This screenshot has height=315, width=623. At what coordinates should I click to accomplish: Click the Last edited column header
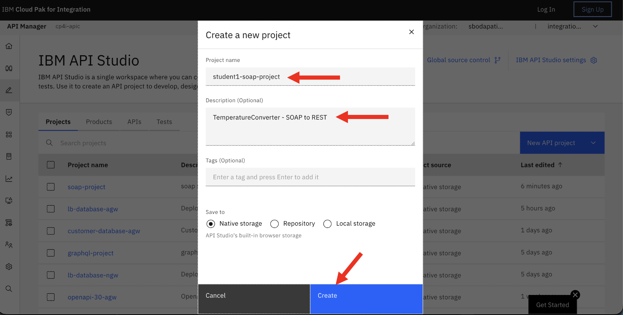pos(537,165)
